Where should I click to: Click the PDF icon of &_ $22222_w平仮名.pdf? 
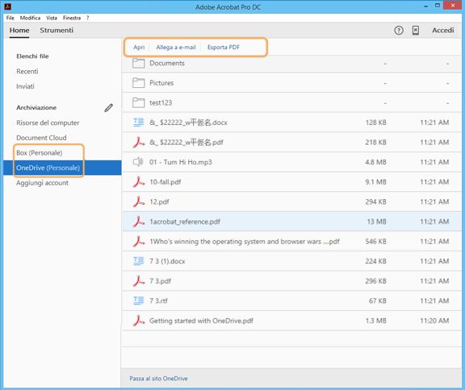click(139, 143)
